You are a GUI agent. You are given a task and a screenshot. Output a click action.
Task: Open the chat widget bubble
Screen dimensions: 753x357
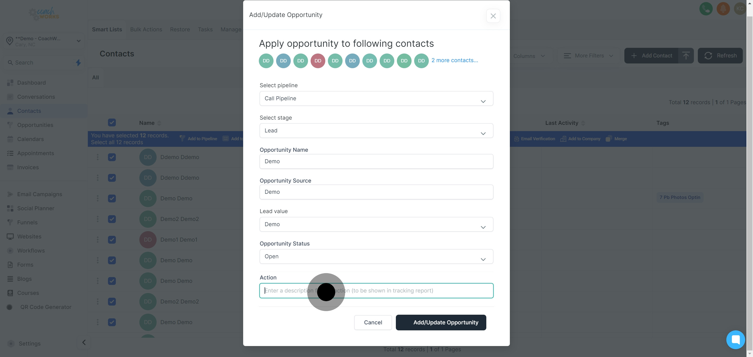(735, 340)
